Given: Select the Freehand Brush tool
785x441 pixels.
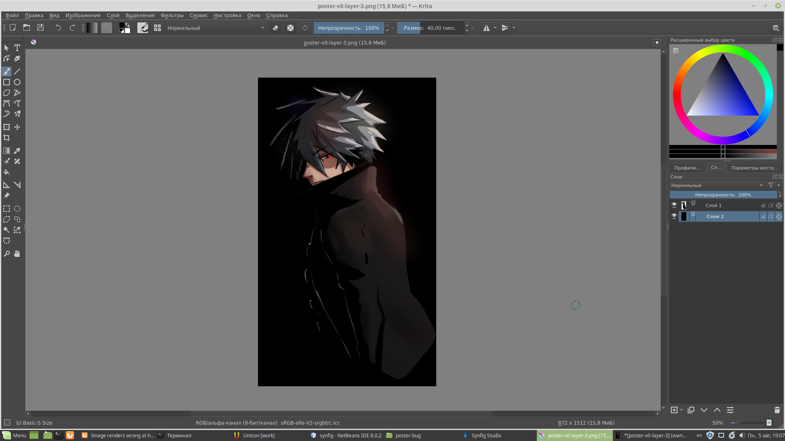Looking at the screenshot, I should click(x=7, y=71).
